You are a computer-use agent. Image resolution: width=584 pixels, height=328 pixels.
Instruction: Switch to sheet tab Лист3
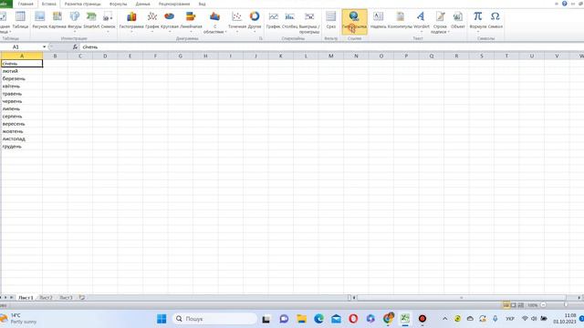pos(66,298)
